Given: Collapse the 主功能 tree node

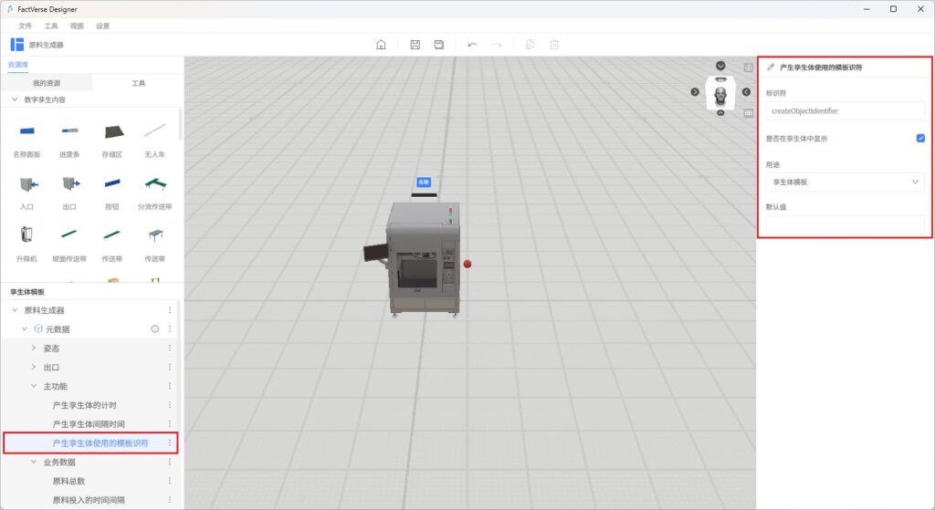Looking at the screenshot, I should (x=34, y=386).
